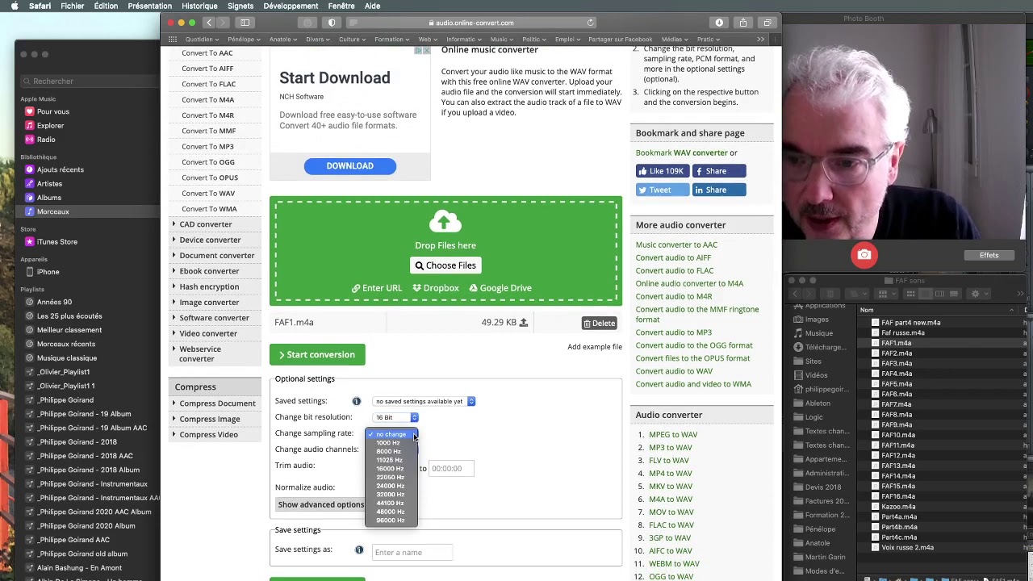Click the Facebook Share button
1033x581 pixels.
click(x=718, y=171)
